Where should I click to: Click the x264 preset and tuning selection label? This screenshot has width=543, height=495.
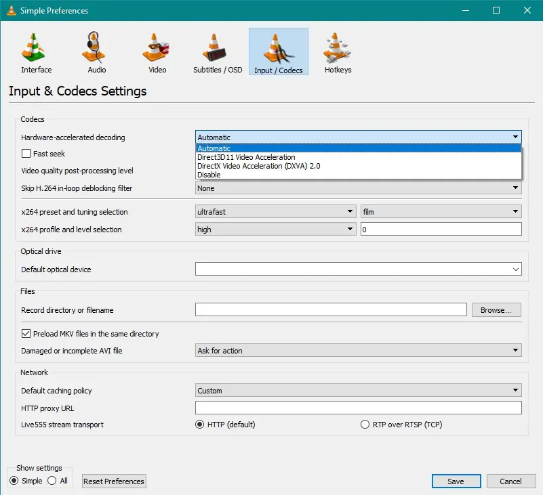coord(75,212)
